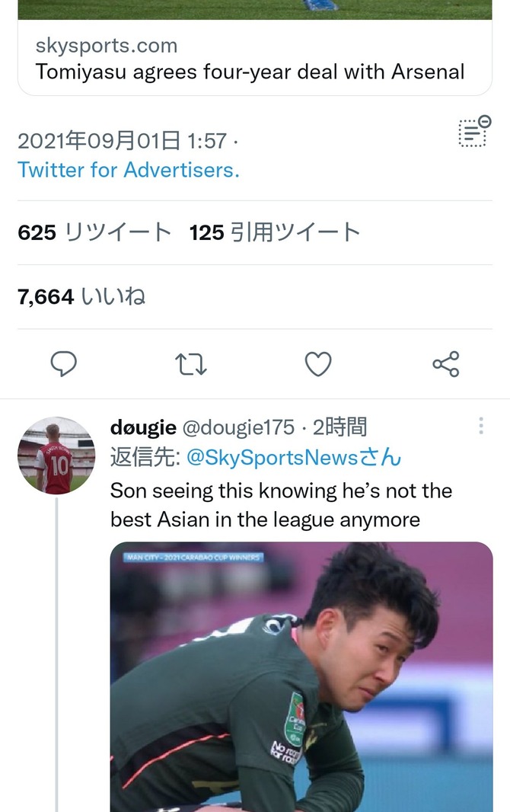Open dougie display name
Screen dimensions: 510x812
143,427
